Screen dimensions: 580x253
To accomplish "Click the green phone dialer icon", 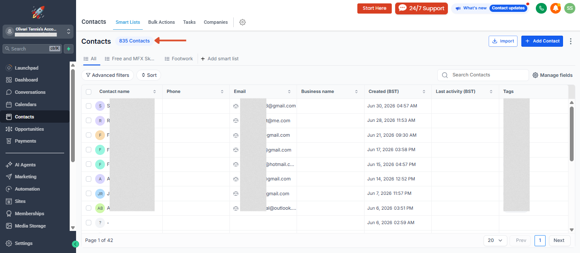I will [x=541, y=8].
